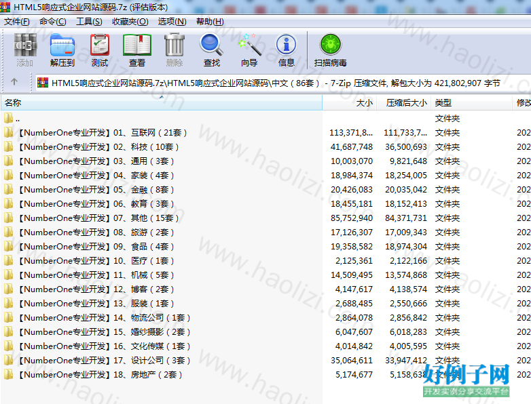Click the Extract To (解压到) icon
This screenshot has width=531, height=404.
(x=62, y=45)
